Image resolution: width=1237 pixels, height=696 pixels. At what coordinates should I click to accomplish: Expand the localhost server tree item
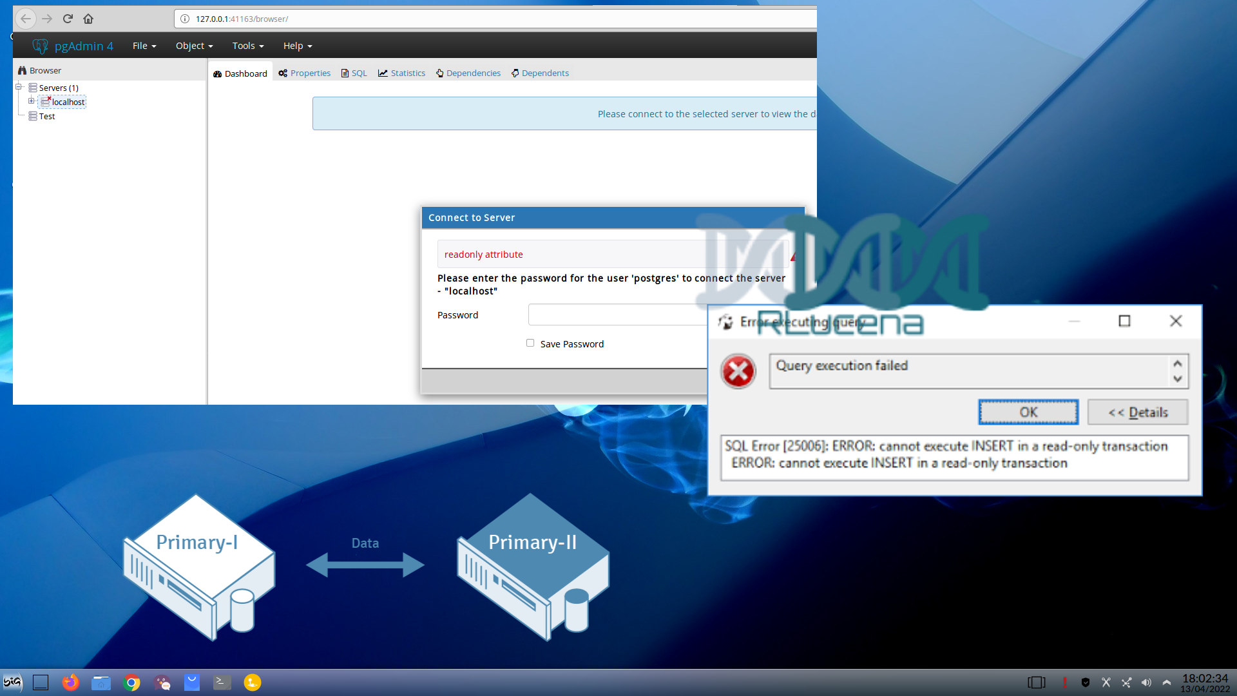[32, 102]
